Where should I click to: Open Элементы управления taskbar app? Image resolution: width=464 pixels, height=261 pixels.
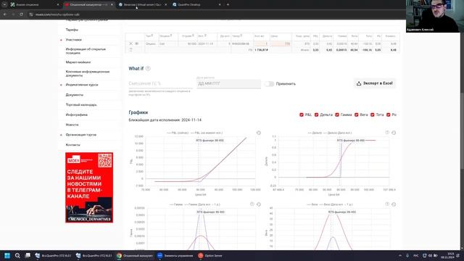175,256
